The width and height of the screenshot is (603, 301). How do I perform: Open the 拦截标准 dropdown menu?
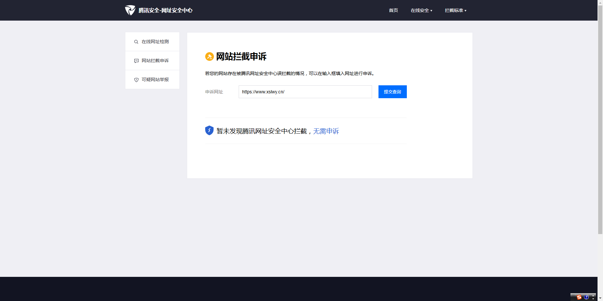pos(455,10)
